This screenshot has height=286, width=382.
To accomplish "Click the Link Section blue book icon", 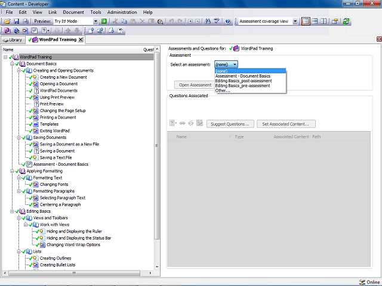I will (x=16, y=30).
